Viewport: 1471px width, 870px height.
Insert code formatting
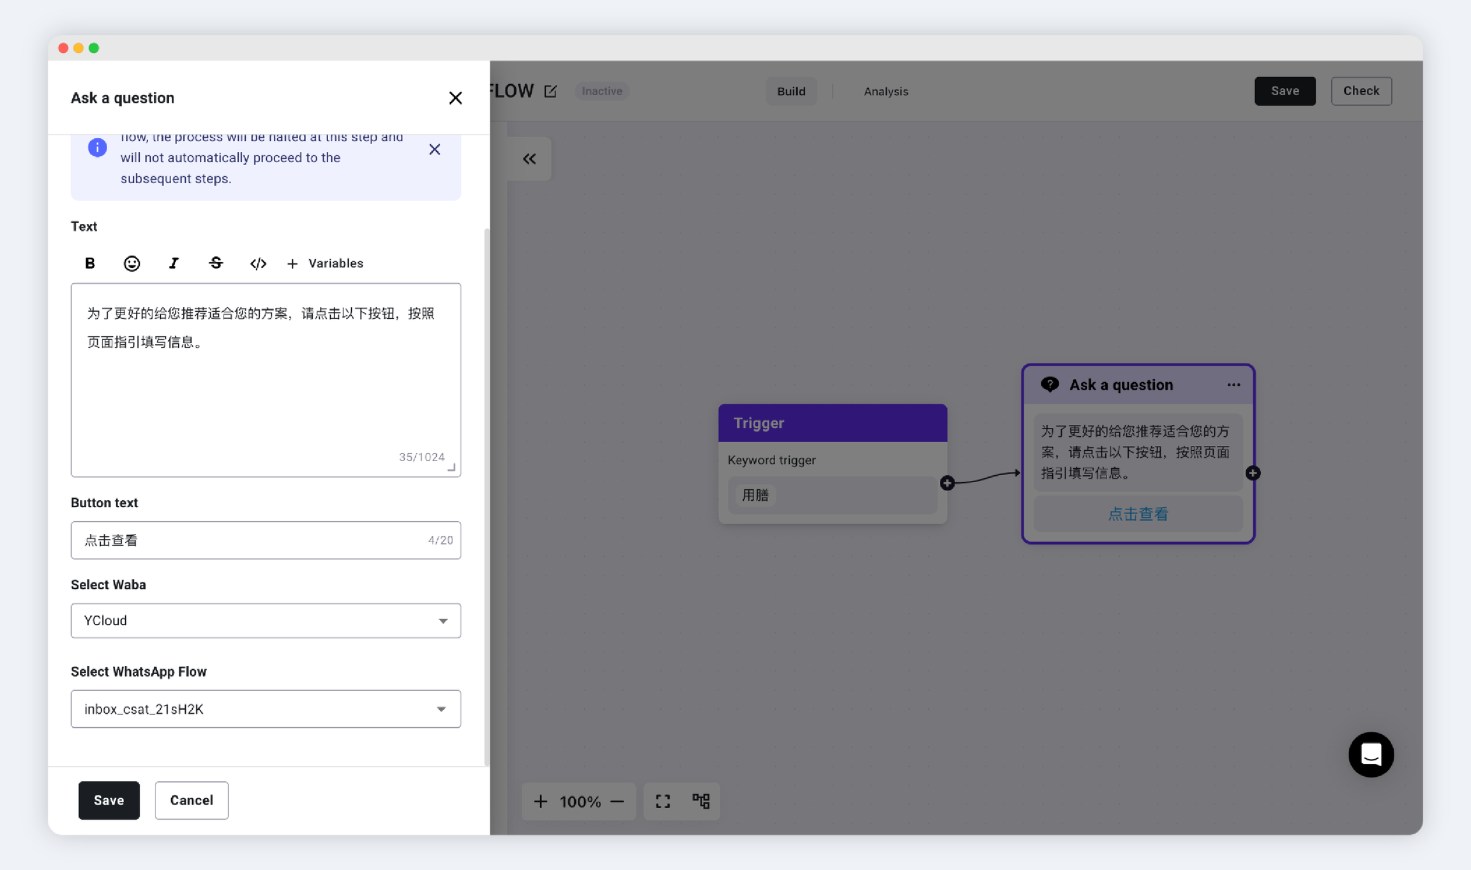click(x=258, y=263)
